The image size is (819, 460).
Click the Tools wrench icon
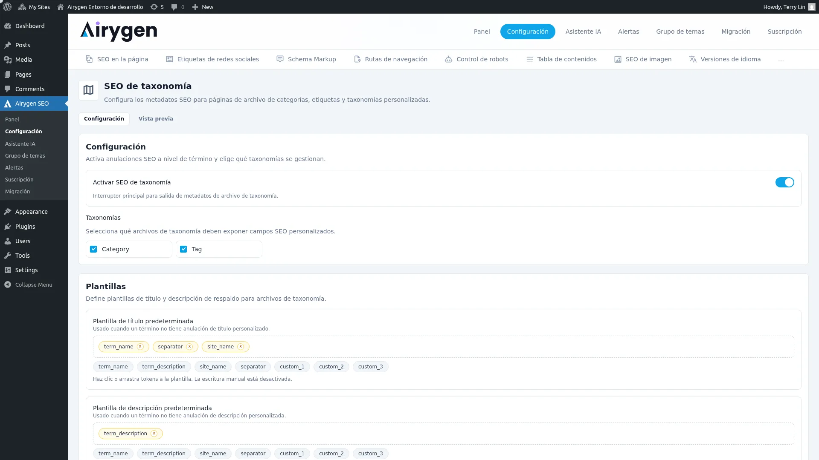coord(8,256)
